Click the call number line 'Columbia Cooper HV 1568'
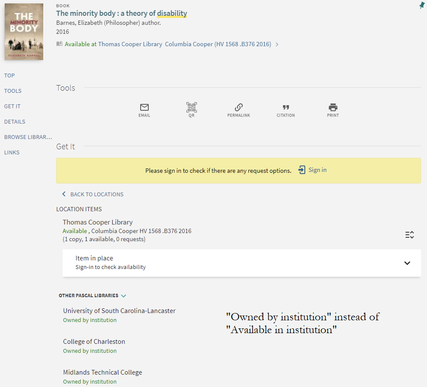This screenshot has width=427, height=387. (141, 231)
